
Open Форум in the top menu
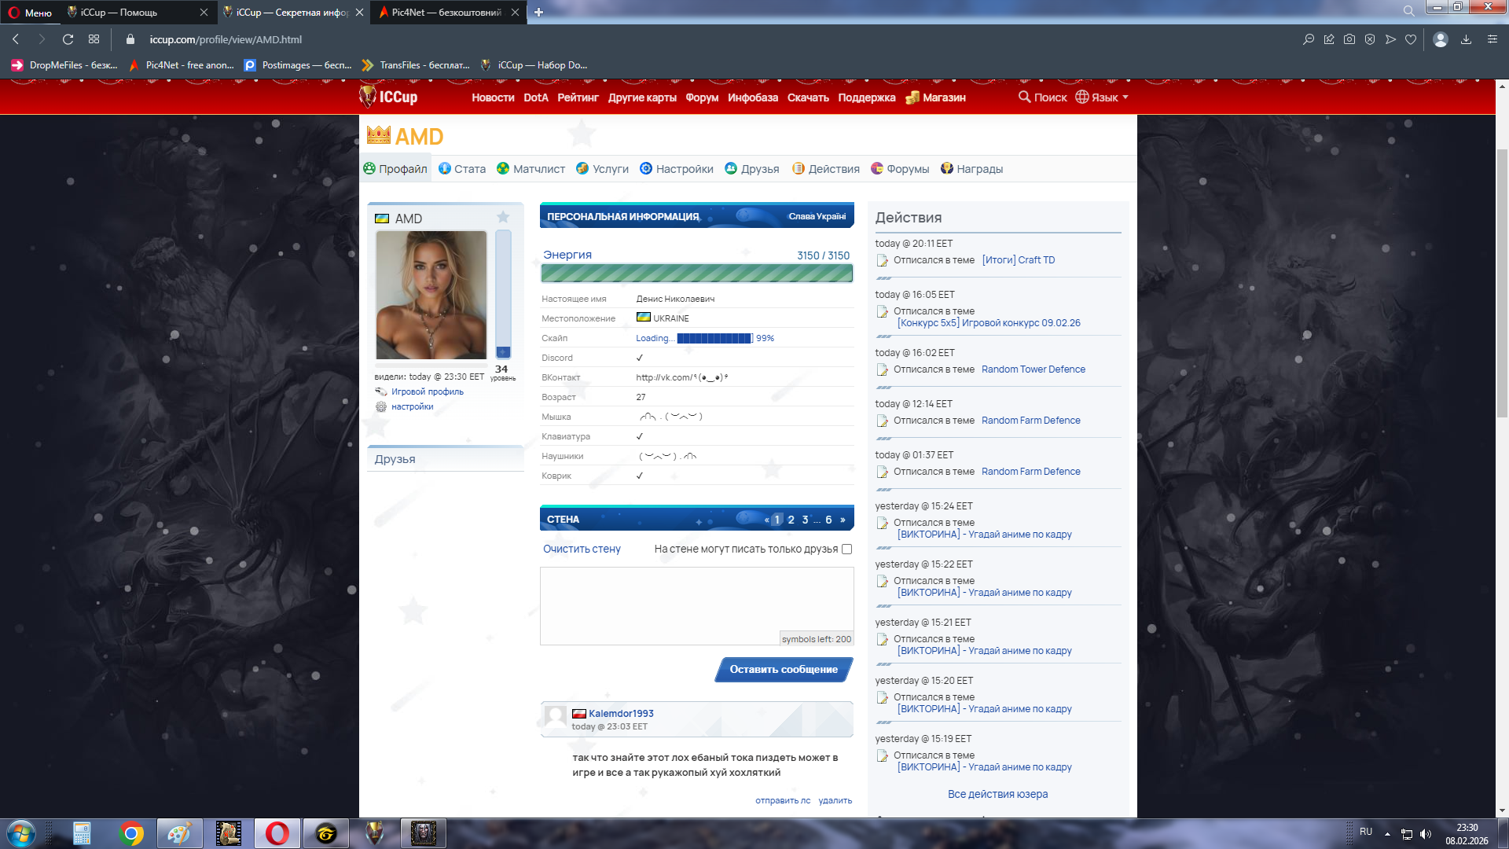702,97
